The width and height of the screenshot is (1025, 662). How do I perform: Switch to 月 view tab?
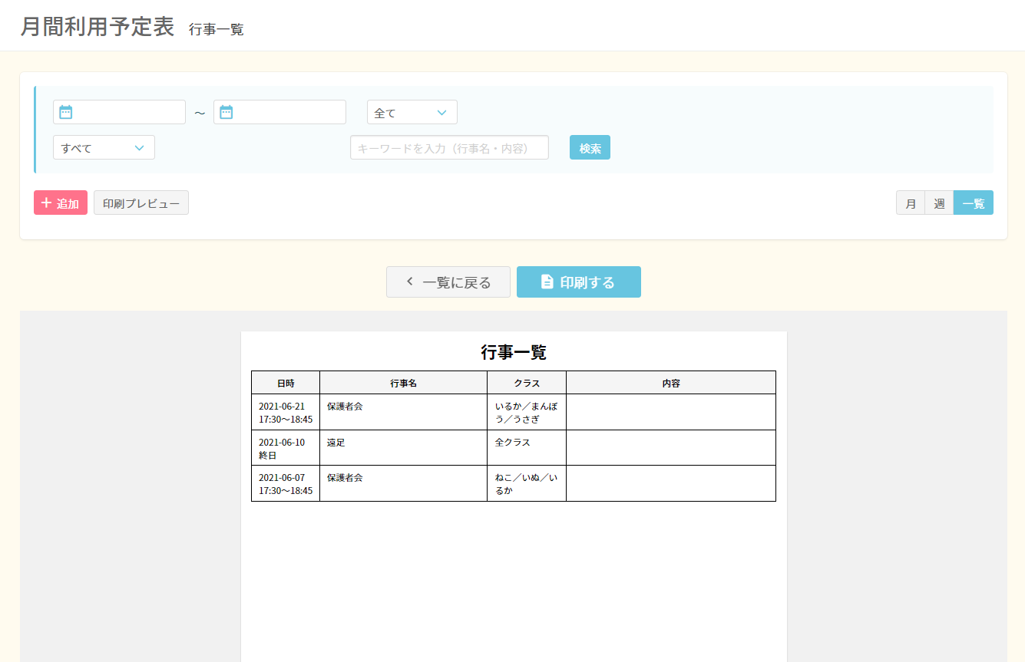(x=911, y=203)
